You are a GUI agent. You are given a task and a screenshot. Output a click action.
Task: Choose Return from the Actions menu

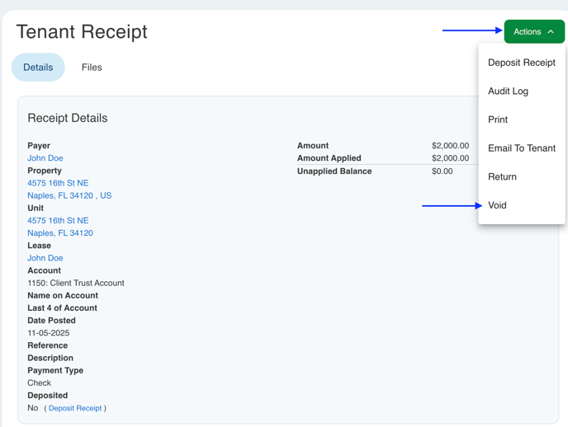[502, 176]
